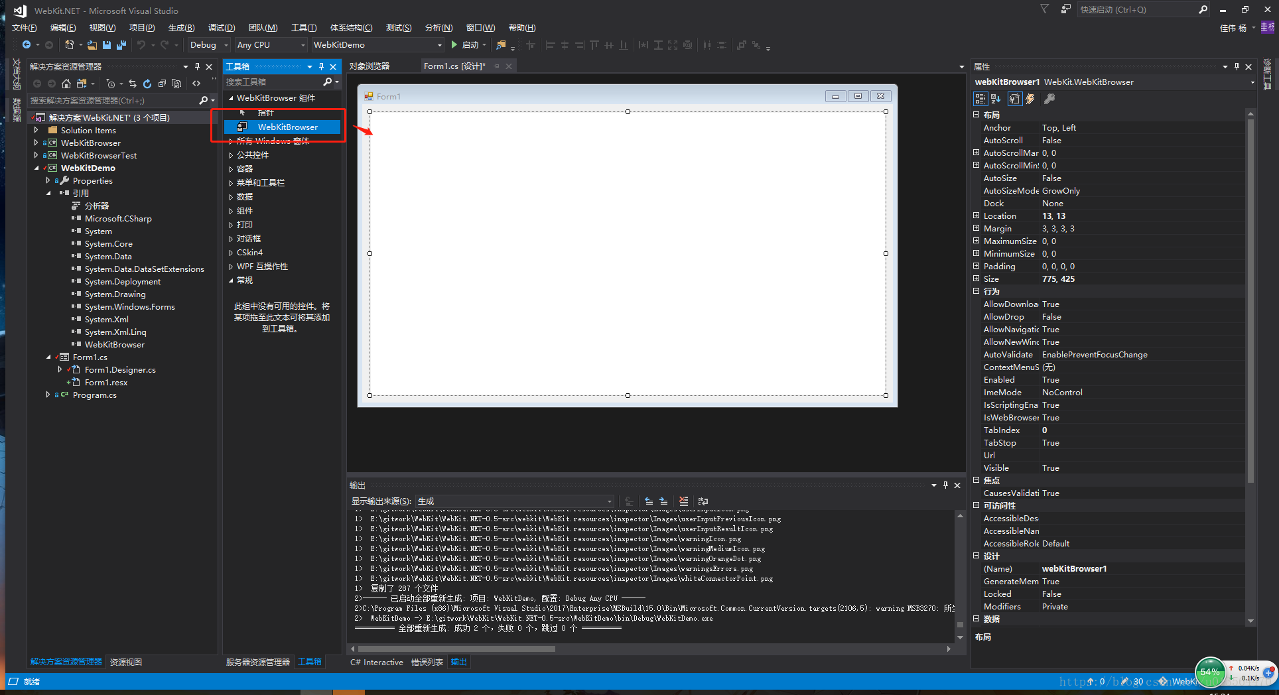Expand the Location property in Properties

[x=976, y=216]
